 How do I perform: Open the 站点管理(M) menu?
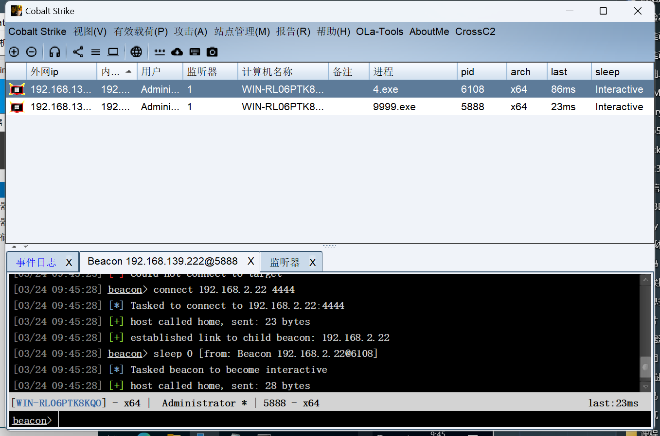(x=242, y=32)
